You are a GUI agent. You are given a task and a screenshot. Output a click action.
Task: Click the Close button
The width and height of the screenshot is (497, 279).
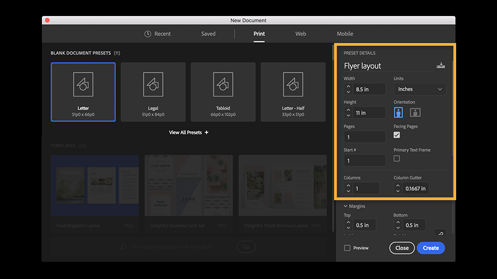[402, 248]
